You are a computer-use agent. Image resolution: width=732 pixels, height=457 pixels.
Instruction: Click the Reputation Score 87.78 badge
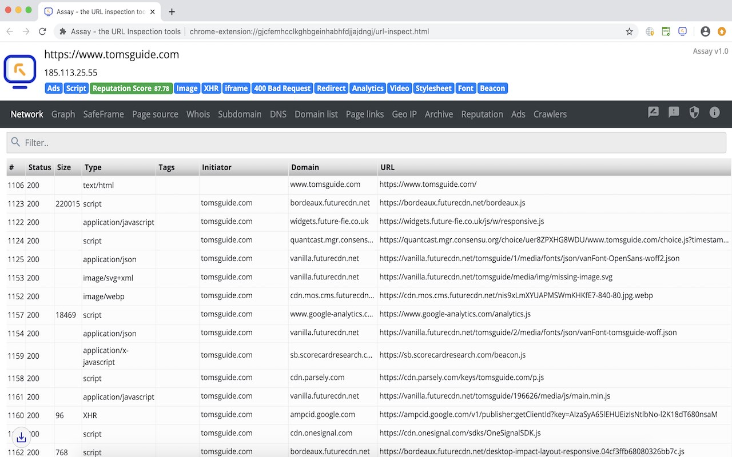coord(131,89)
